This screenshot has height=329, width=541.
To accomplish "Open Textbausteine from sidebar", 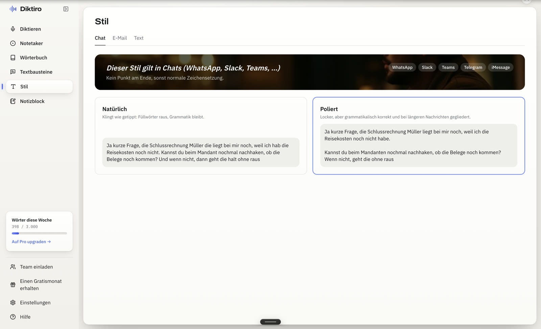I will pos(39,72).
